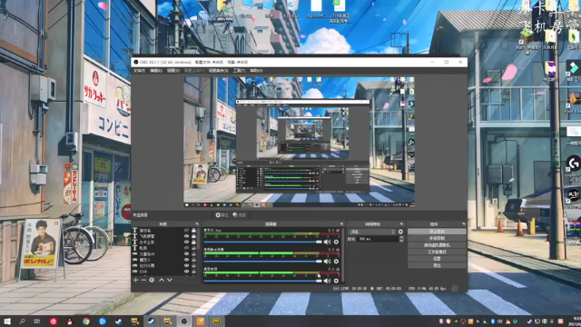The image size is (581, 327).
Task: Adjust the 桌面音频 volume slider
Action: (x=262, y=281)
